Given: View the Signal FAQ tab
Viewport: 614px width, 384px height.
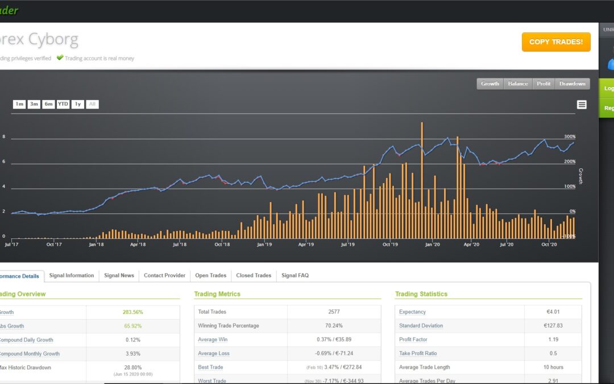Looking at the screenshot, I should click(295, 275).
